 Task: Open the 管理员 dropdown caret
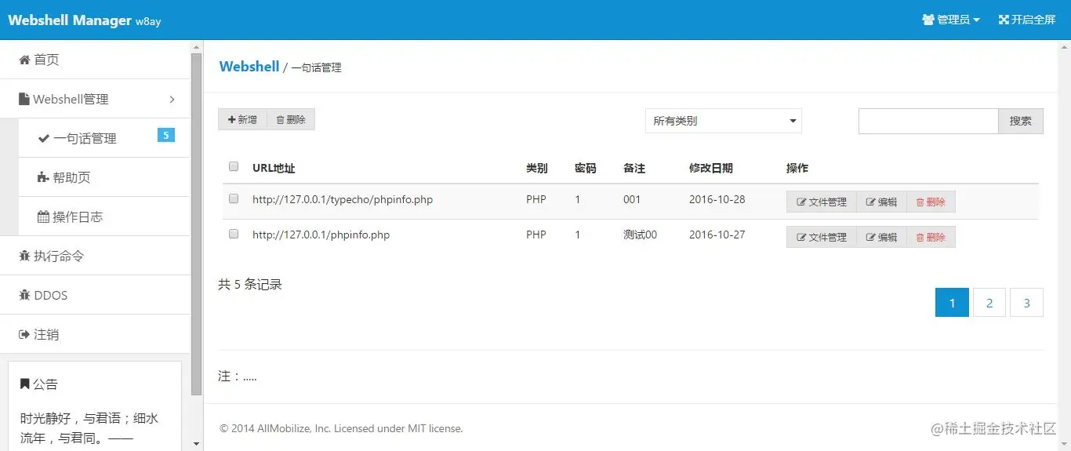[x=977, y=20]
